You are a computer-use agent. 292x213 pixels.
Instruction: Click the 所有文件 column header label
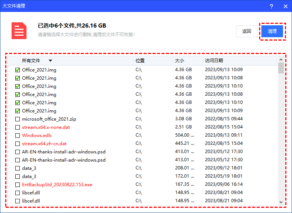31,61
